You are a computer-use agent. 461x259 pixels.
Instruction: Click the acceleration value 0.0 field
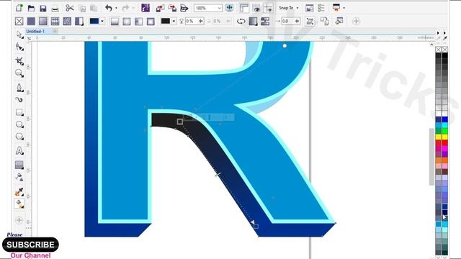click(287, 21)
